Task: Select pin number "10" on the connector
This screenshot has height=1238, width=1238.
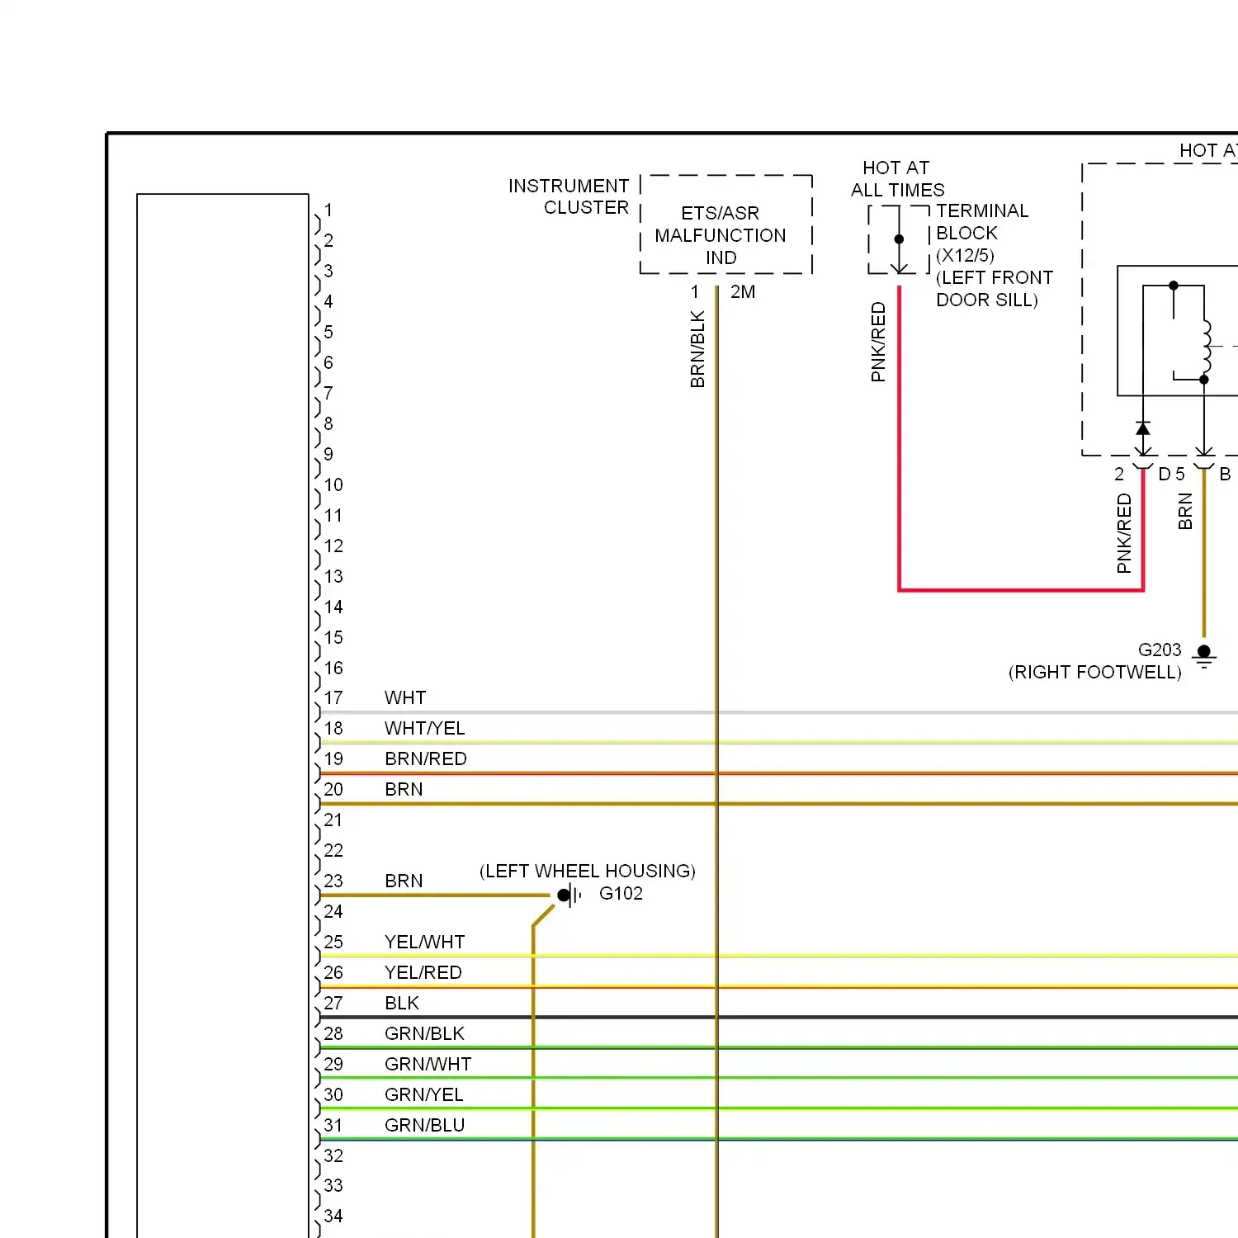Action: tap(333, 484)
